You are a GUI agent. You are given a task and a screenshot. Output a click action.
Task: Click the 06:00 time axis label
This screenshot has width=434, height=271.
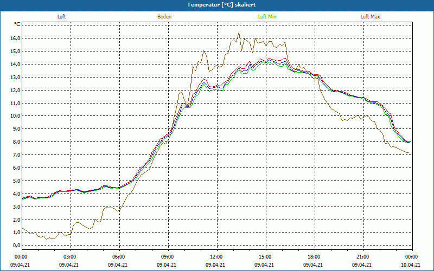click(x=118, y=257)
